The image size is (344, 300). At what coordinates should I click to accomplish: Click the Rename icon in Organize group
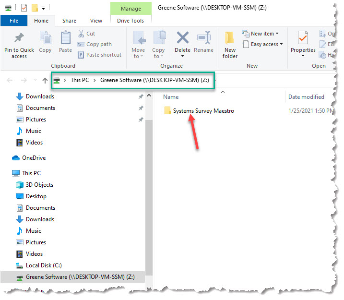pos(204,38)
